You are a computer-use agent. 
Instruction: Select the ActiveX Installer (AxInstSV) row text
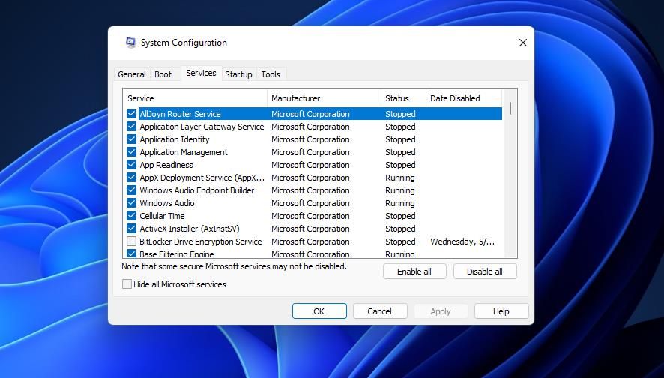click(190, 229)
